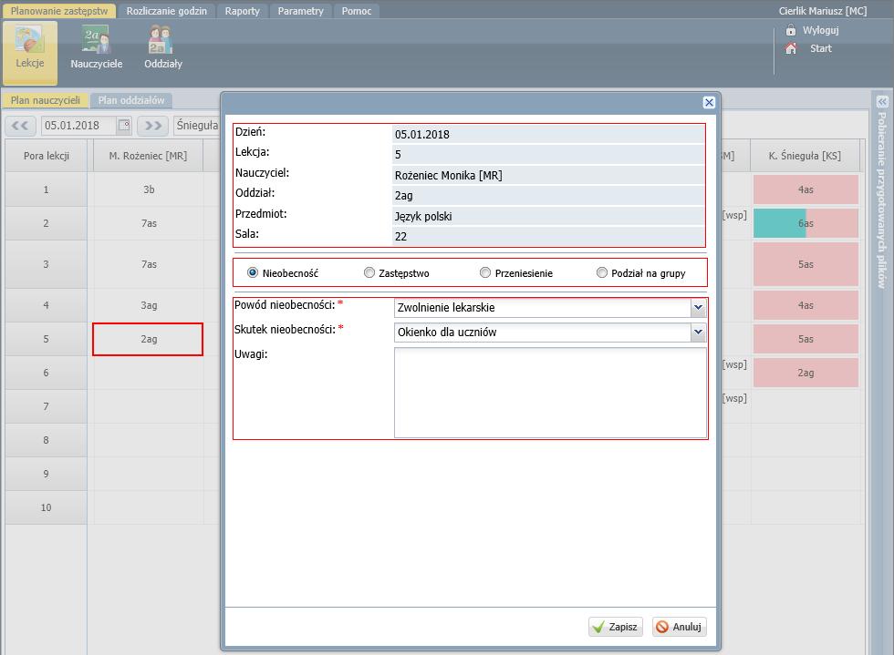The width and height of the screenshot is (894, 655).
Task: Open the Parametry tab
Action: click(300, 11)
